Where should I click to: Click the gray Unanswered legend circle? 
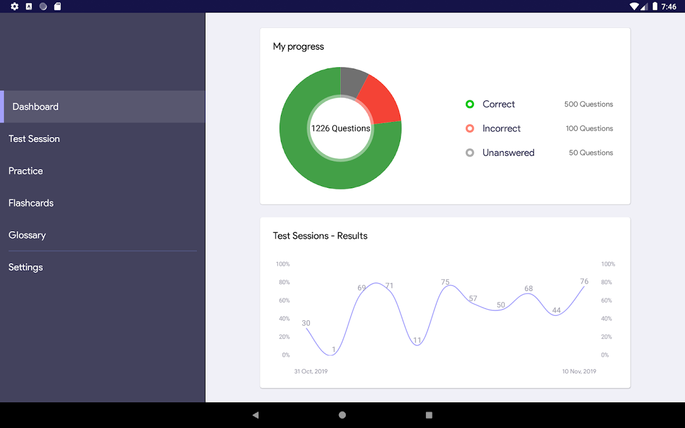point(470,152)
